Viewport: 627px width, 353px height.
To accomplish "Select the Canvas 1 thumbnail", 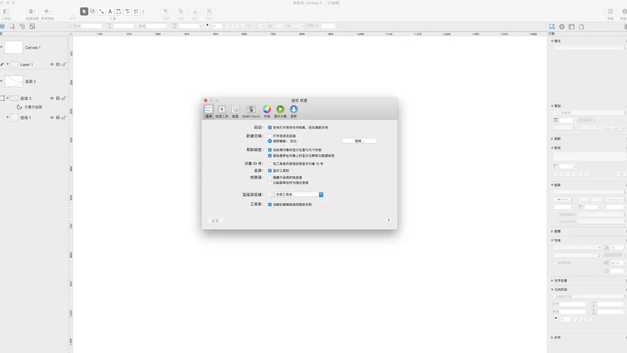I will 14,47.
